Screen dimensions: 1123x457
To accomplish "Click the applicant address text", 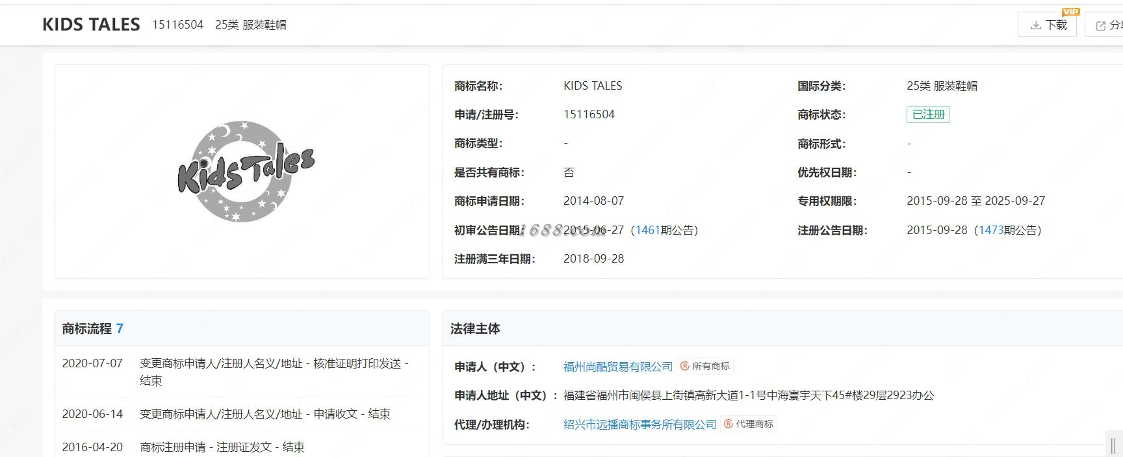I will tap(749, 395).
